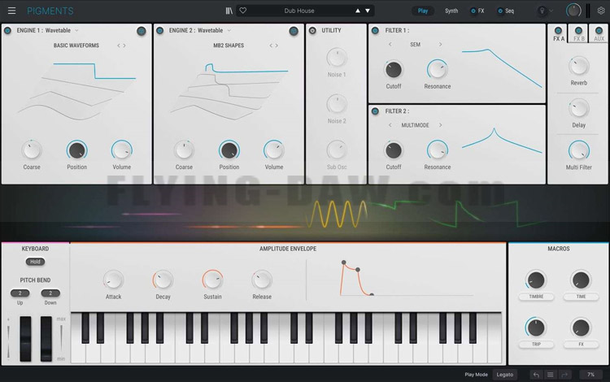Favorite the Dub House preset with heart
The height and width of the screenshot is (382, 610).
(242, 11)
